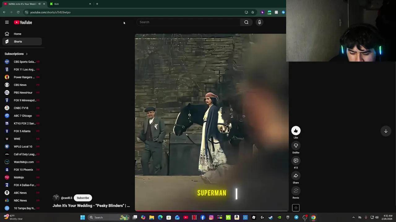Click the Windows taskbar Search box

pos(108,217)
